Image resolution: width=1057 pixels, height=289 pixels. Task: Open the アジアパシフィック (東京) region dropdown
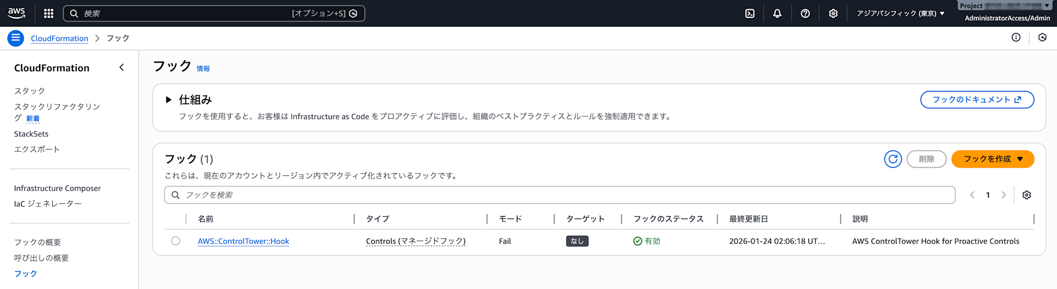(x=901, y=14)
